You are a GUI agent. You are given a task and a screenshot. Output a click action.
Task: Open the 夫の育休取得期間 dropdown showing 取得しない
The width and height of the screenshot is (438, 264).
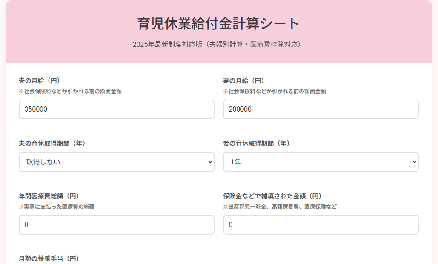116,162
